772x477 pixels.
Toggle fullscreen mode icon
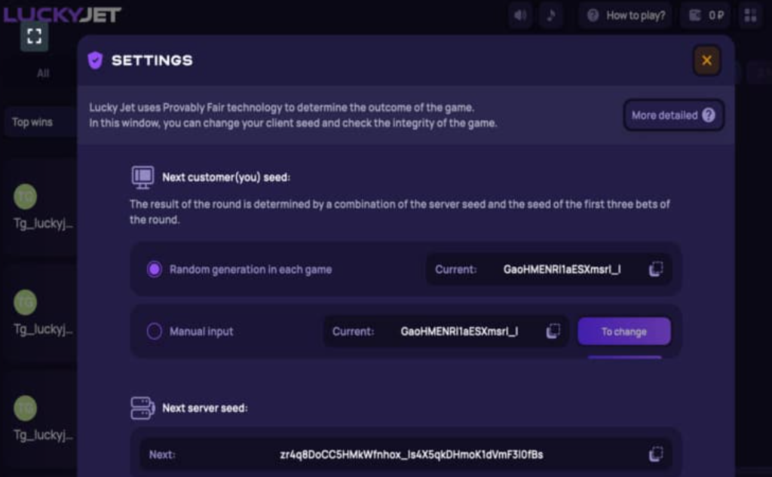pyautogui.click(x=34, y=36)
